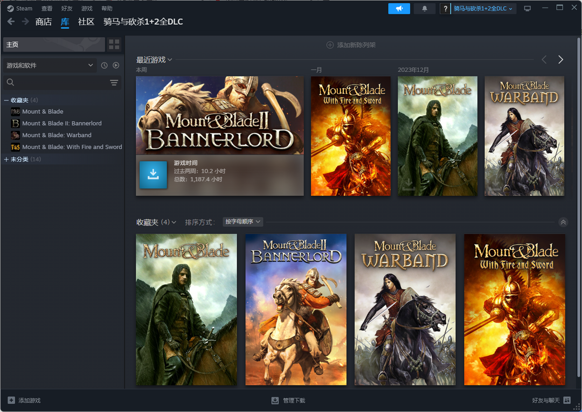Image resolution: width=582 pixels, height=412 pixels.
Task: Go back with the left arrow
Action: (11, 22)
